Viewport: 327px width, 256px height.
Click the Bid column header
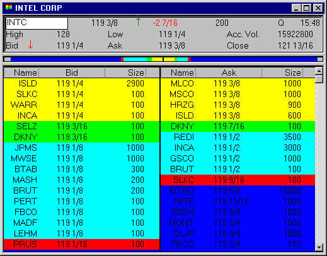pyautogui.click(x=72, y=73)
